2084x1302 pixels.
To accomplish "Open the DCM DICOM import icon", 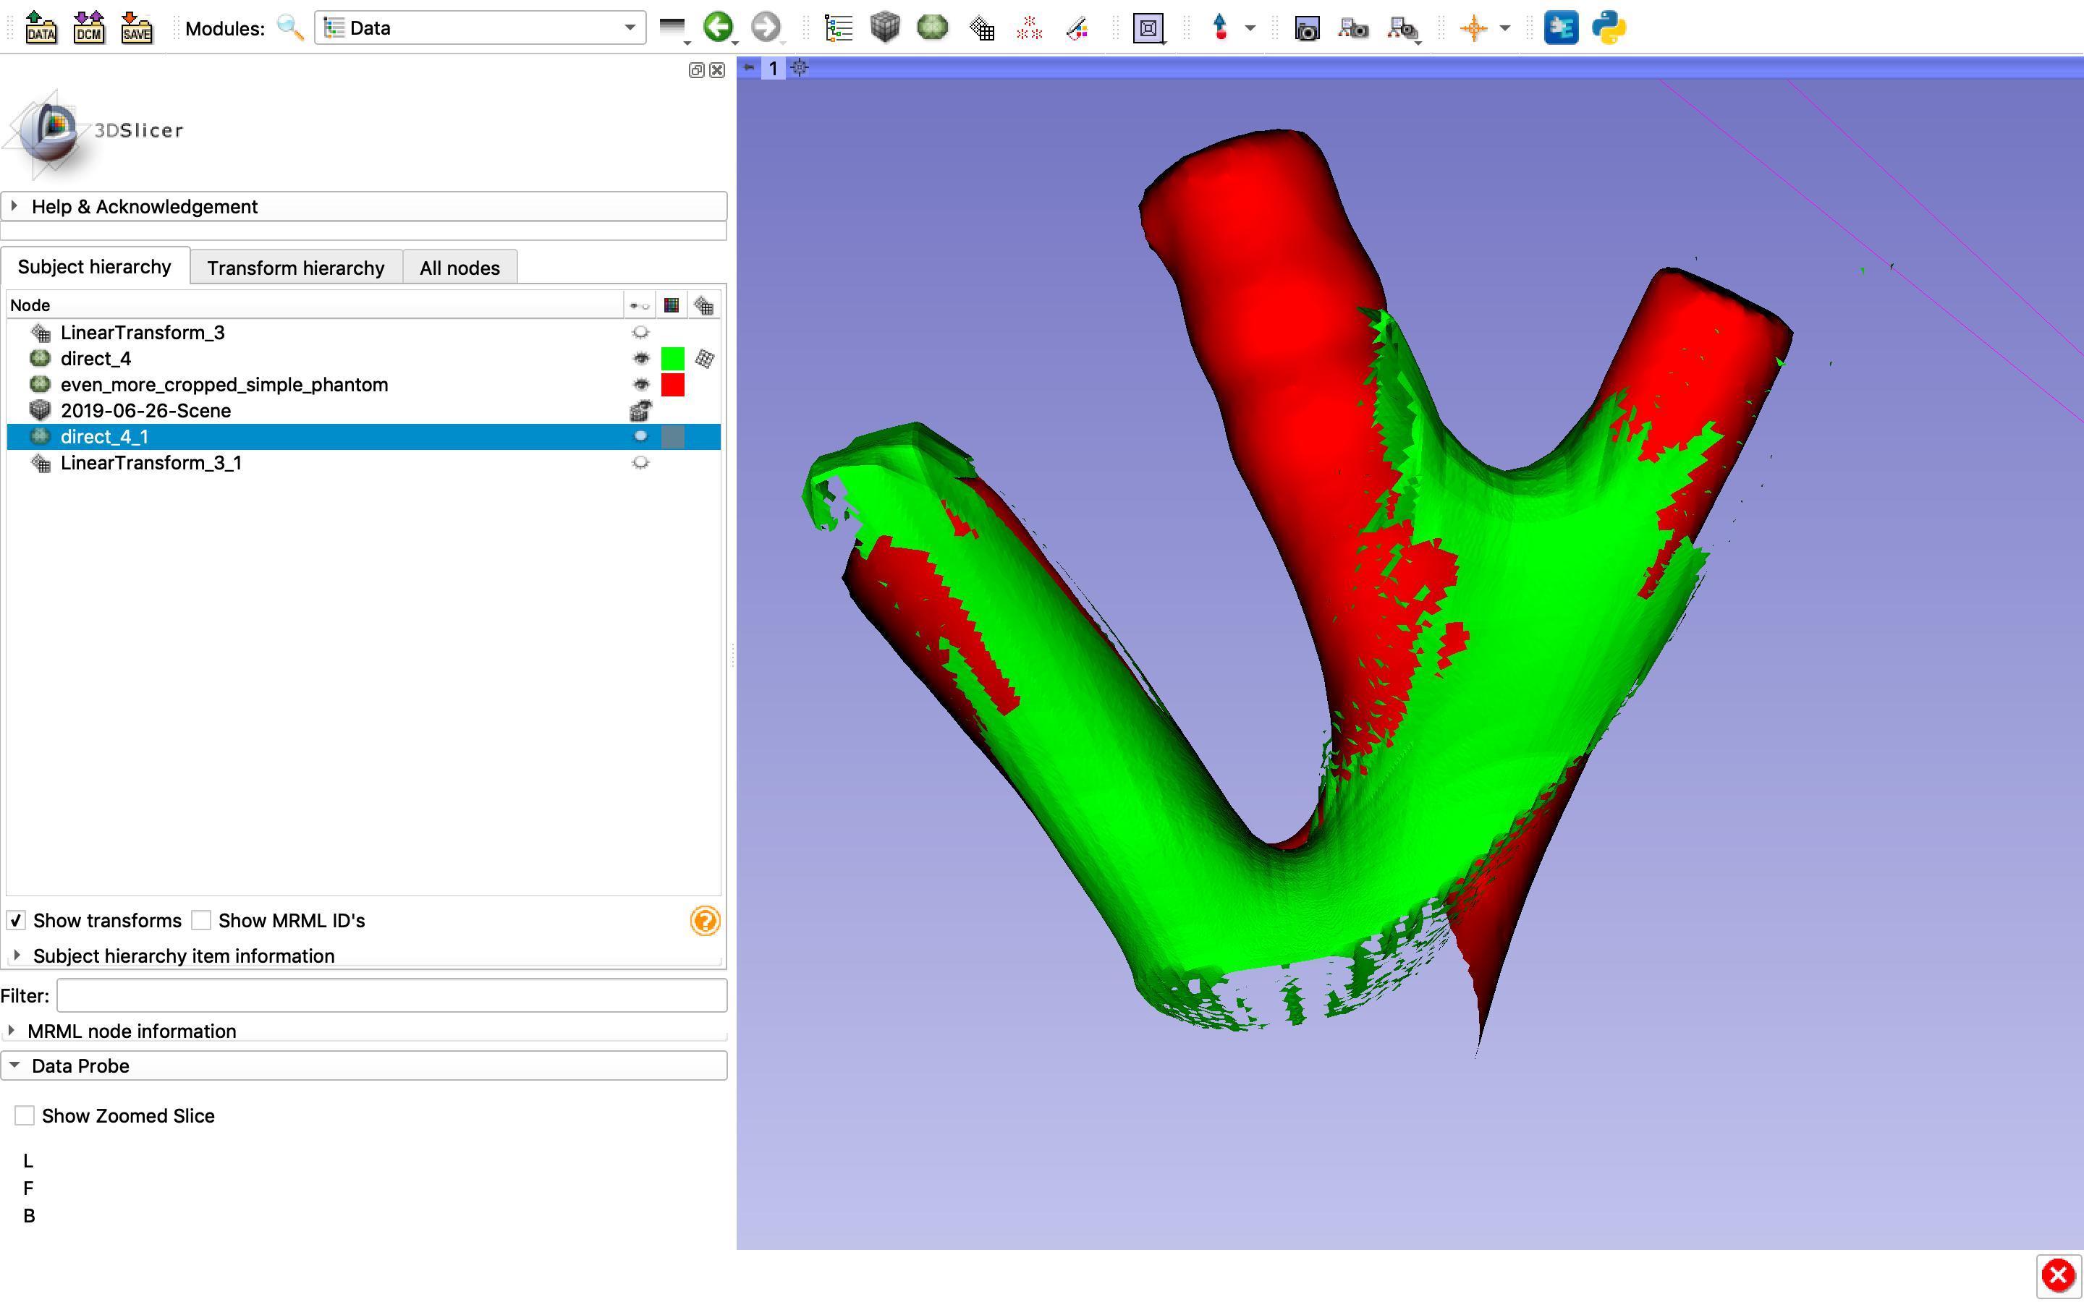I will (89, 27).
